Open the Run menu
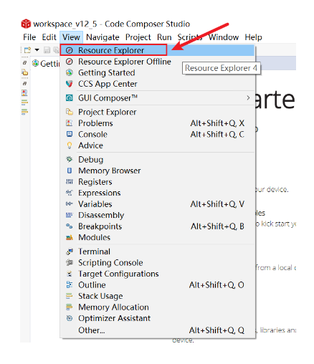314x364 pixels. tap(164, 37)
